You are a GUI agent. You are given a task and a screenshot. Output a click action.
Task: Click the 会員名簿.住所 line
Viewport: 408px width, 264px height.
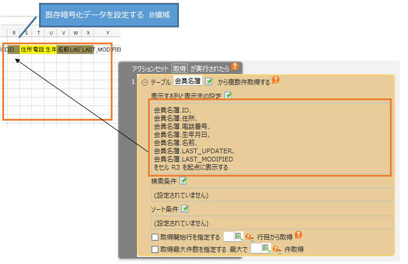(175, 118)
